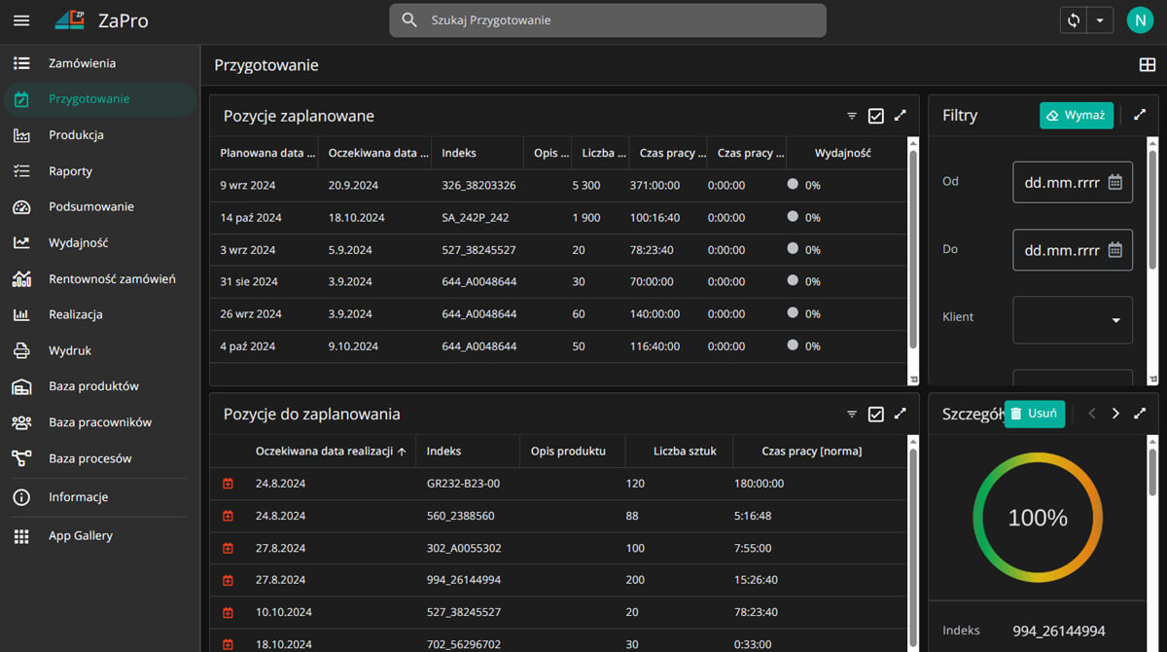1167x652 pixels.
Task: Click the user avatar N
Action: [x=1139, y=20]
